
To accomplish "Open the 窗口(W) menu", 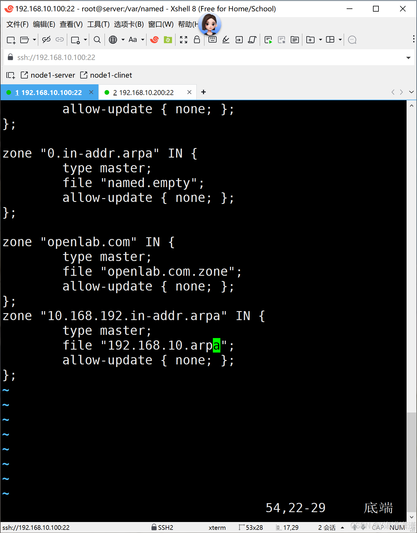I will coord(161,24).
